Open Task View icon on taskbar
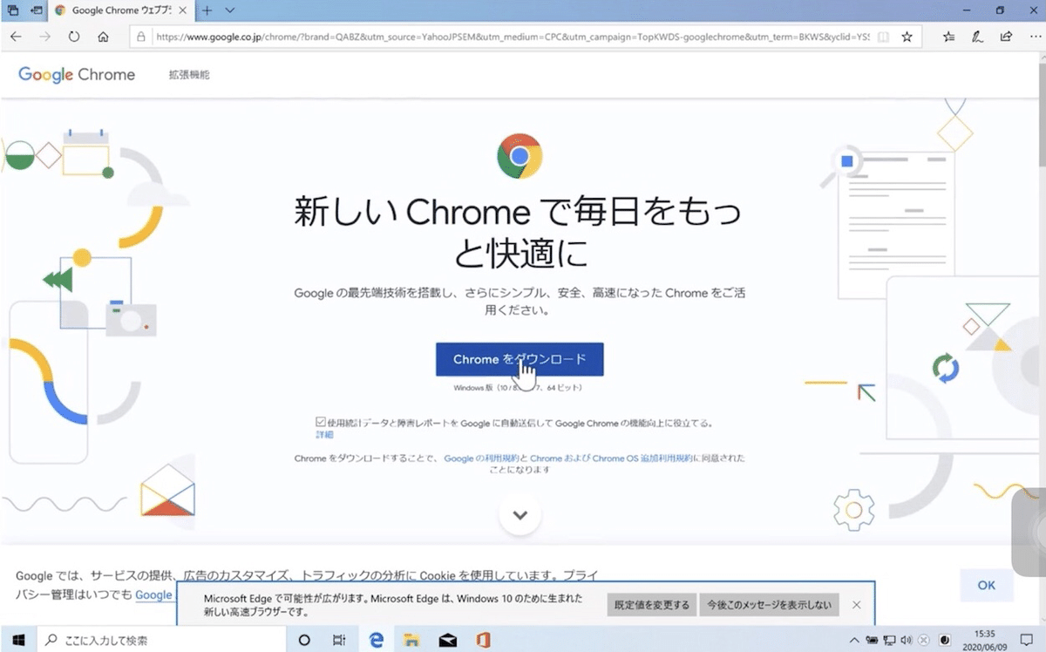 [x=340, y=640]
